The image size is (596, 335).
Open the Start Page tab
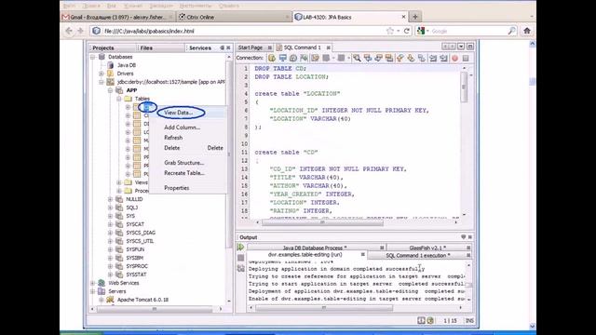[253, 47]
